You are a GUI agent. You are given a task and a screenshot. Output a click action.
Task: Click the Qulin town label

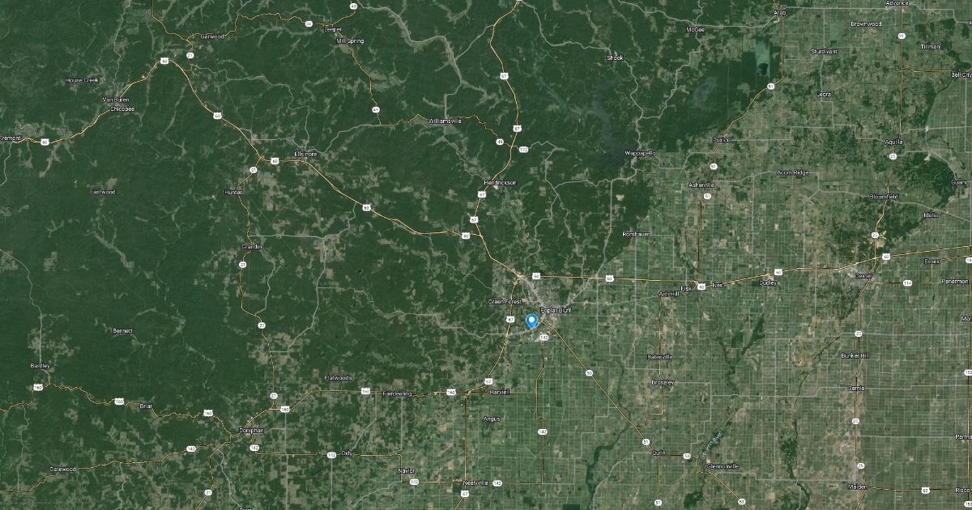[658, 453]
